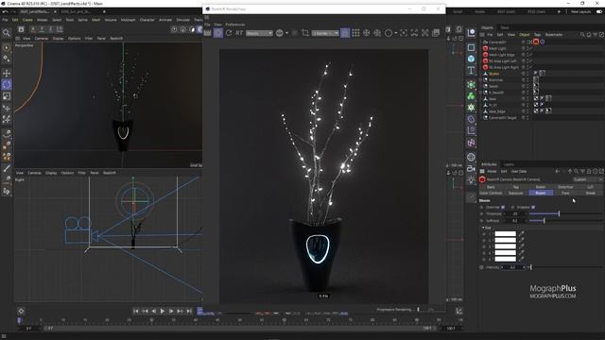Toggle enable checkmark for Mesh Light
Image resolution: width=605 pixels, height=340 pixels.
pos(531,48)
